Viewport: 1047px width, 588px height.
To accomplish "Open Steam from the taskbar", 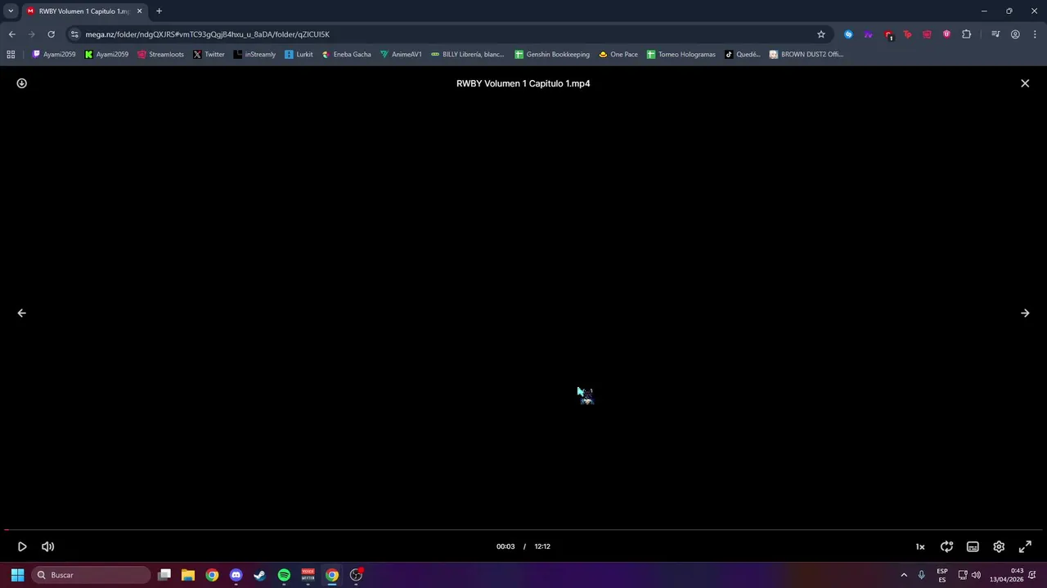I will click(260, 575).
